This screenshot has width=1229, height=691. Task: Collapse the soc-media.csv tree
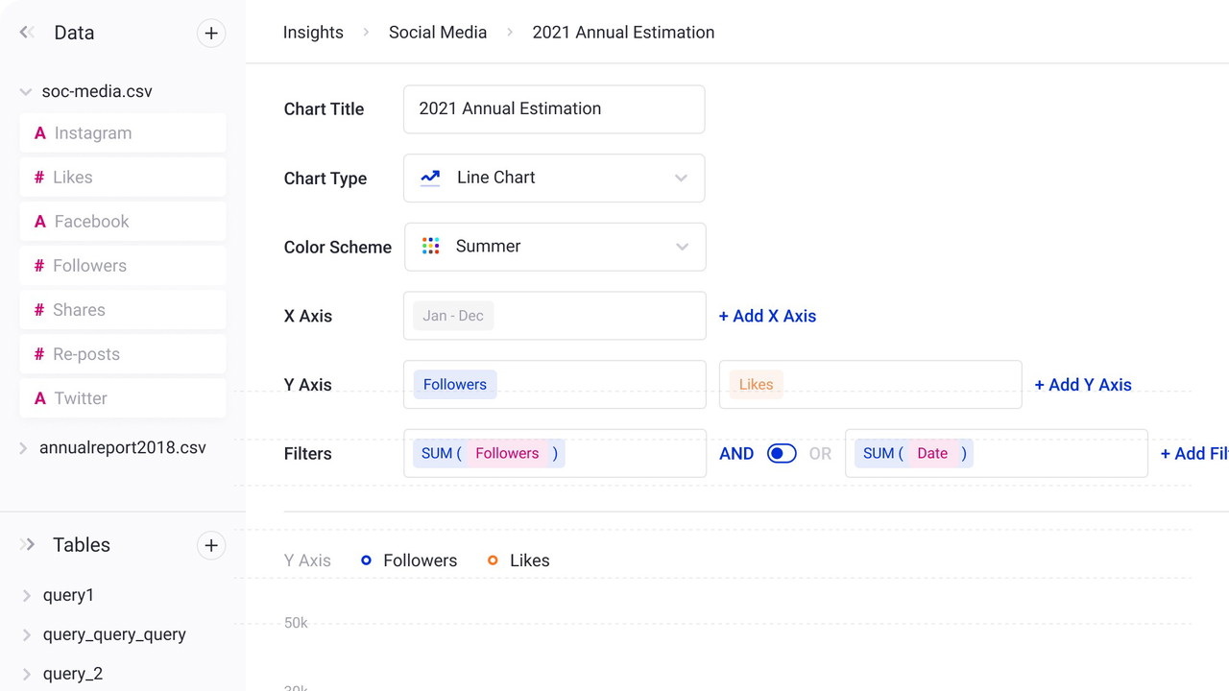tap(26, 92)
